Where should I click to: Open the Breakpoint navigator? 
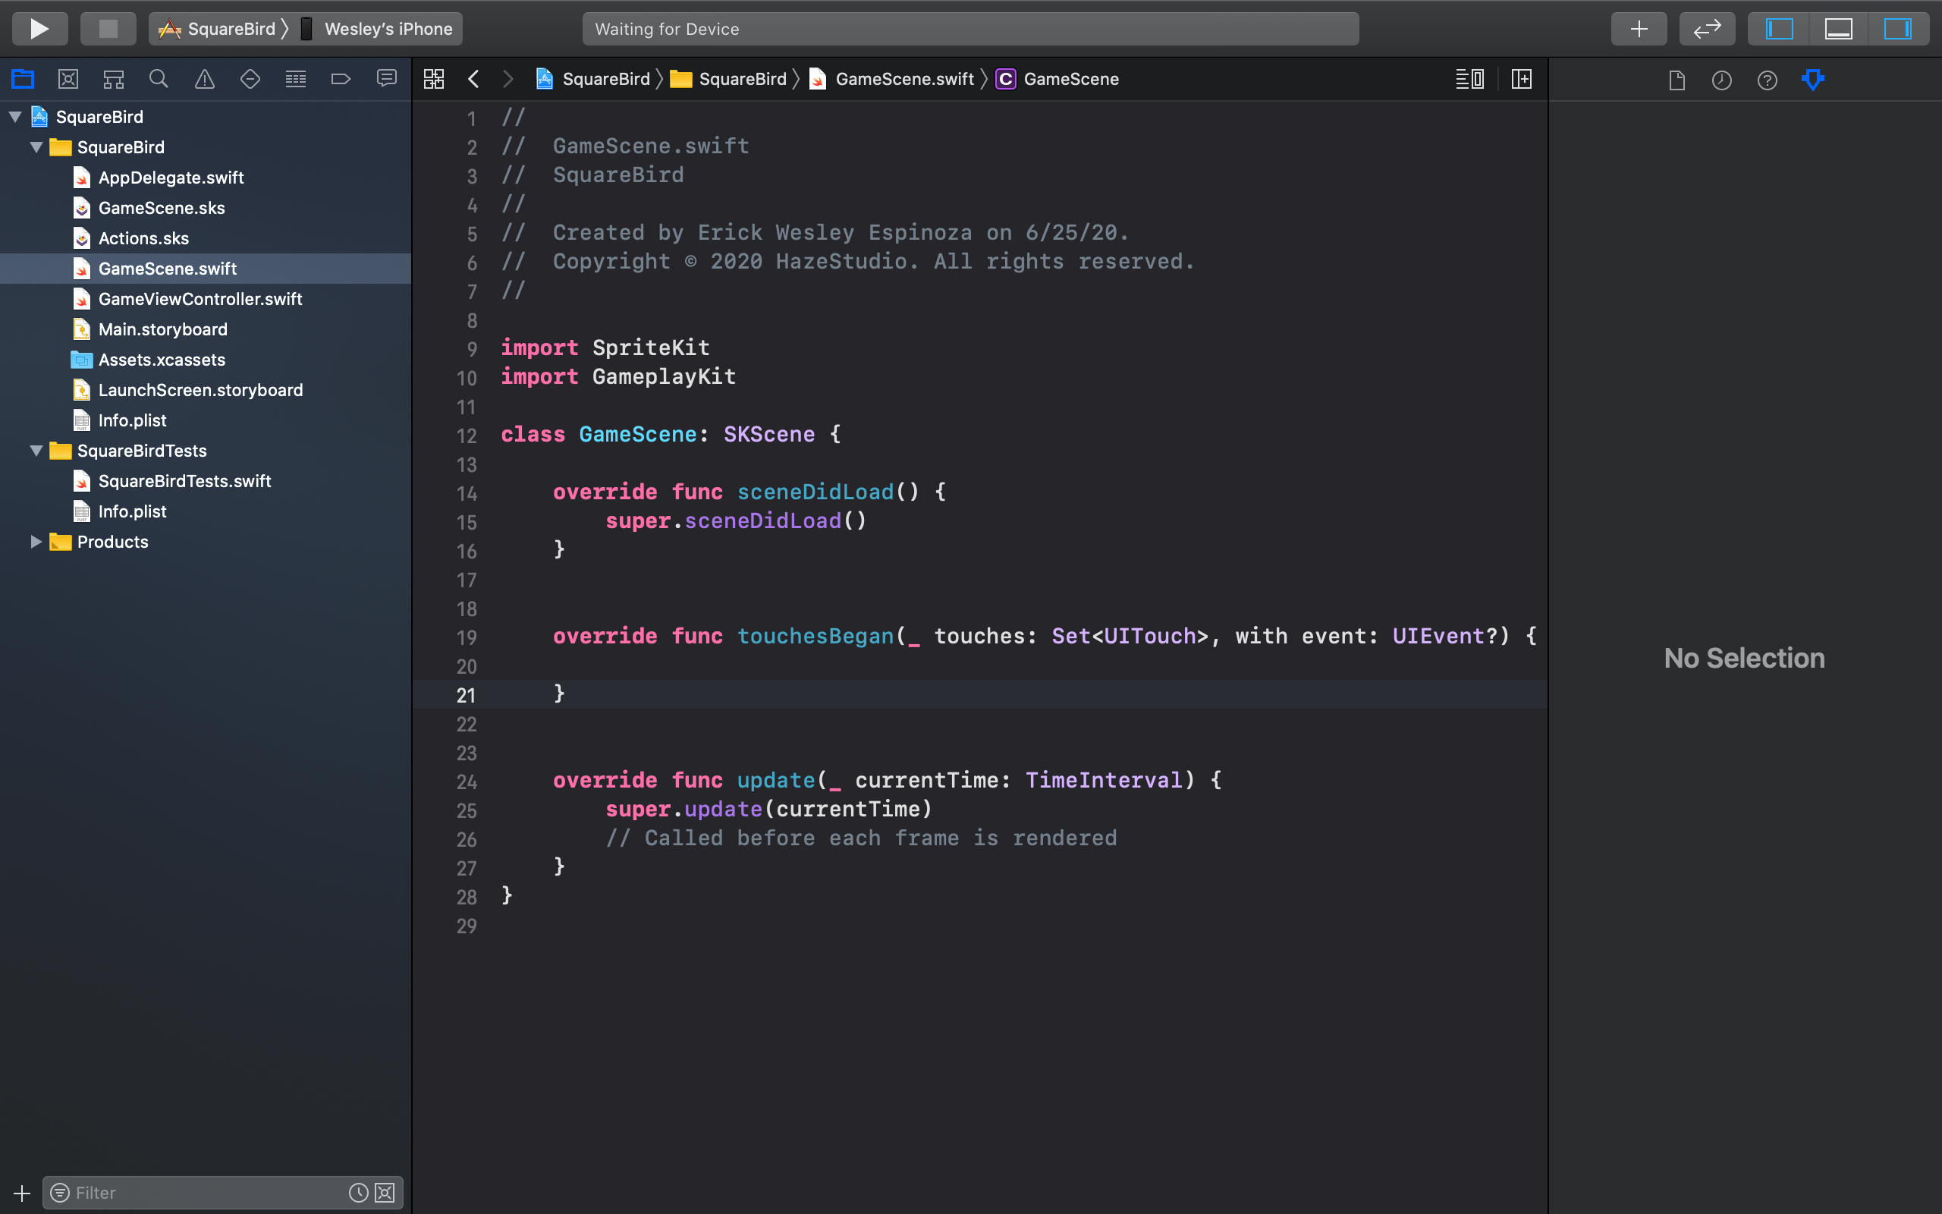(x=341, y=79)
